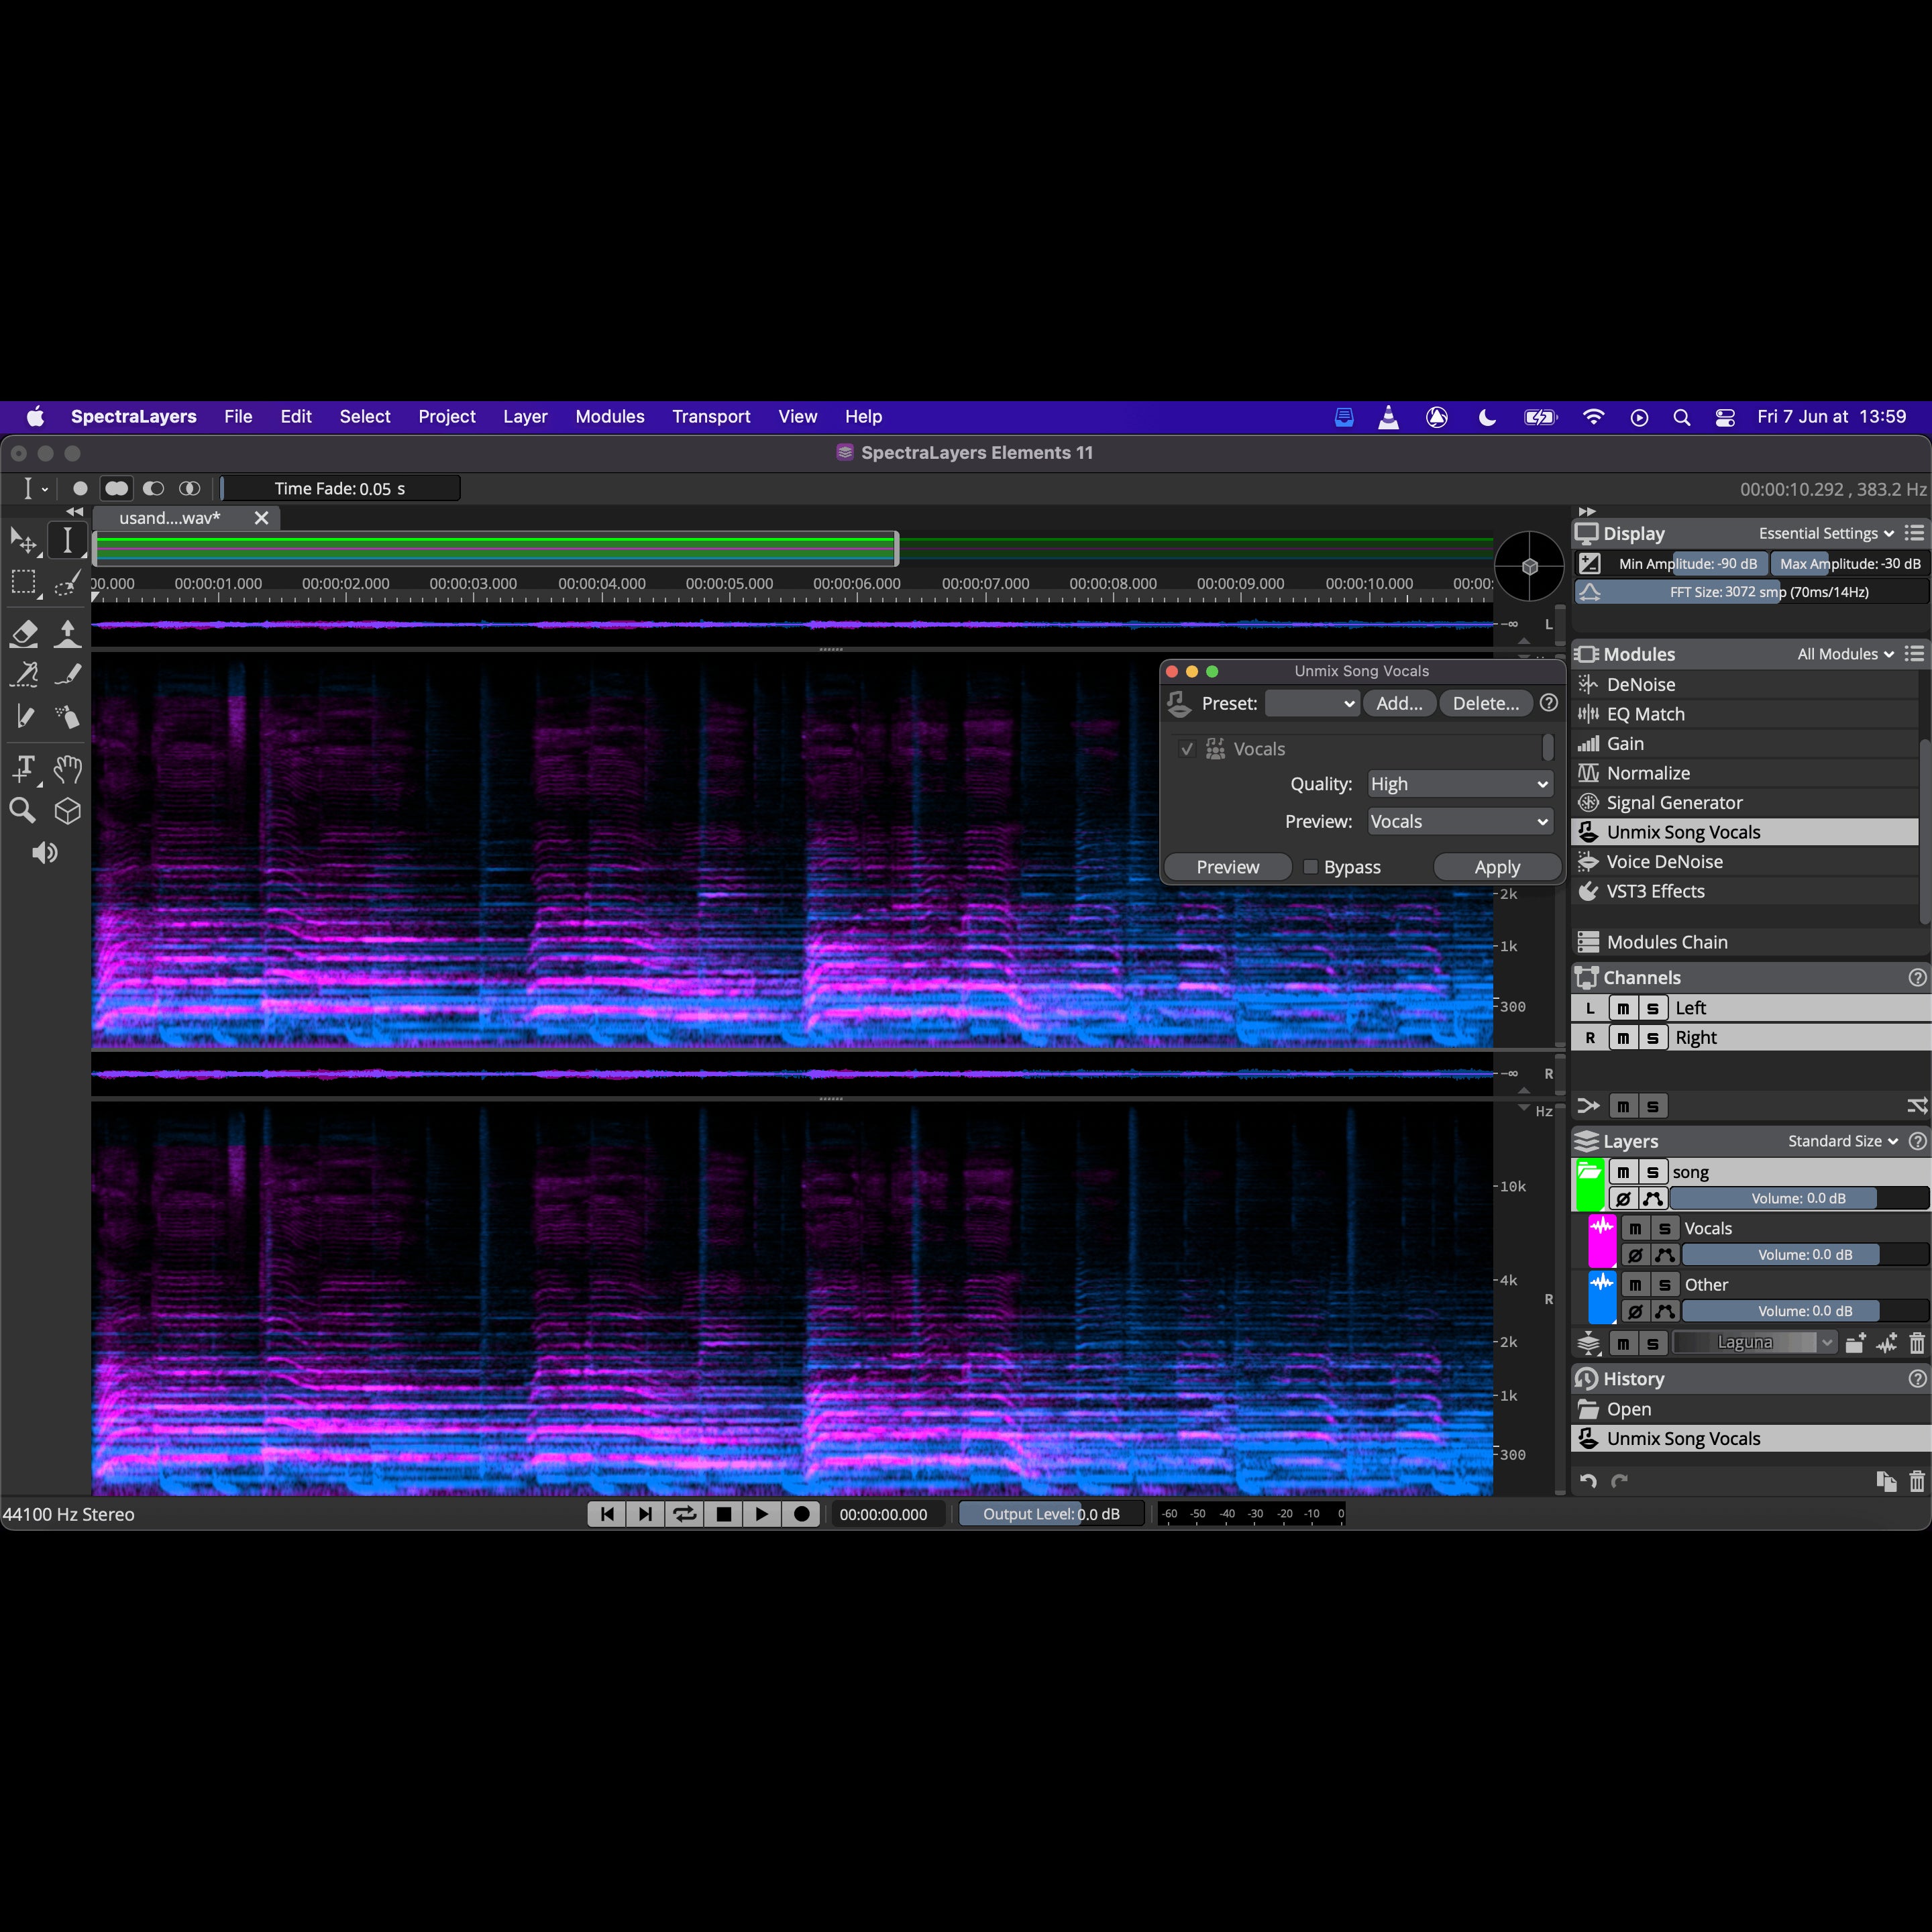Invert phase of the Vocals layer

click(1635, 1255)
